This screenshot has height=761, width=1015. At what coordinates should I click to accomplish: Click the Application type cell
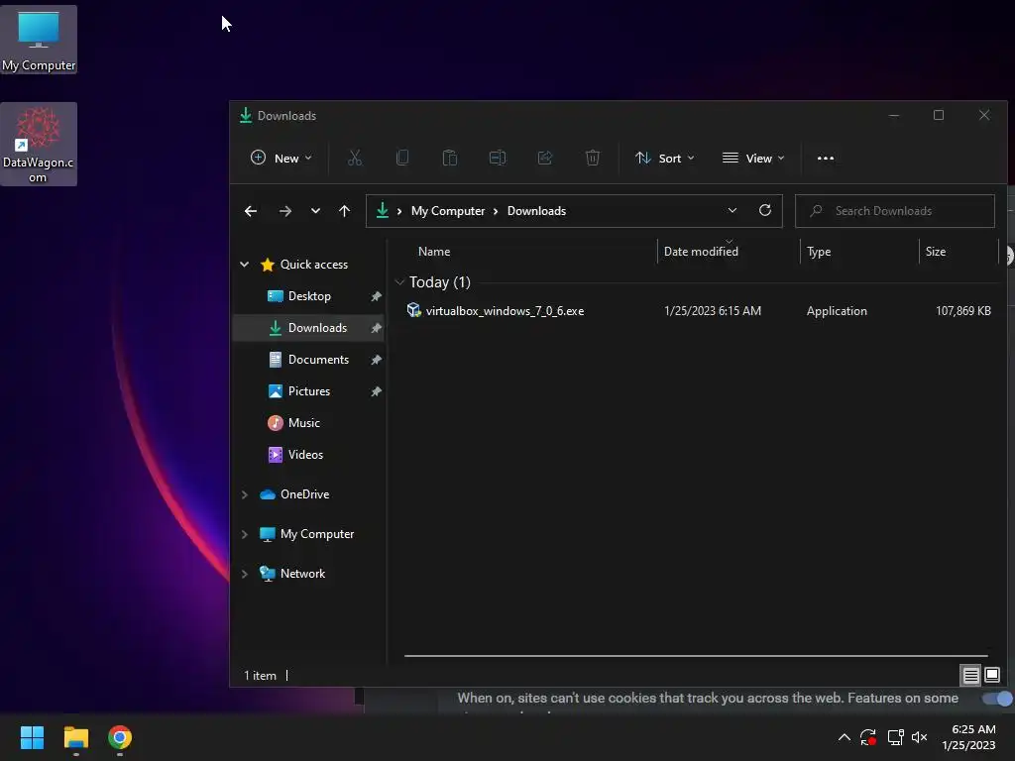click(837, 311)
